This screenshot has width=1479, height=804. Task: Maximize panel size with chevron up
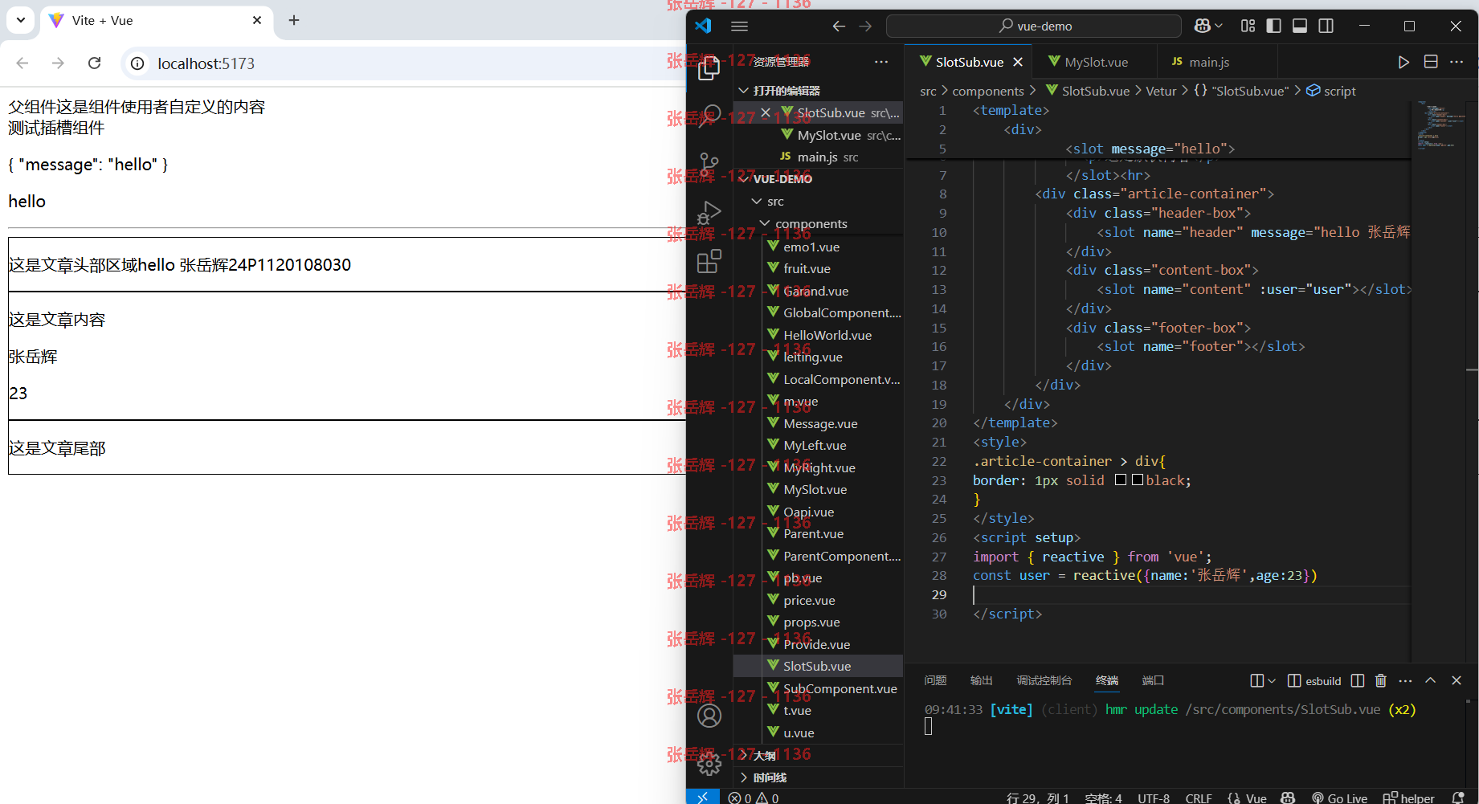(x=1431, y=680)
